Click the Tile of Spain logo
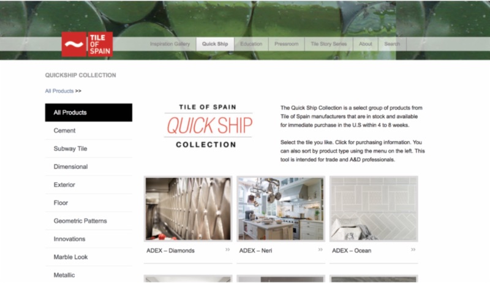 (87, 44)
